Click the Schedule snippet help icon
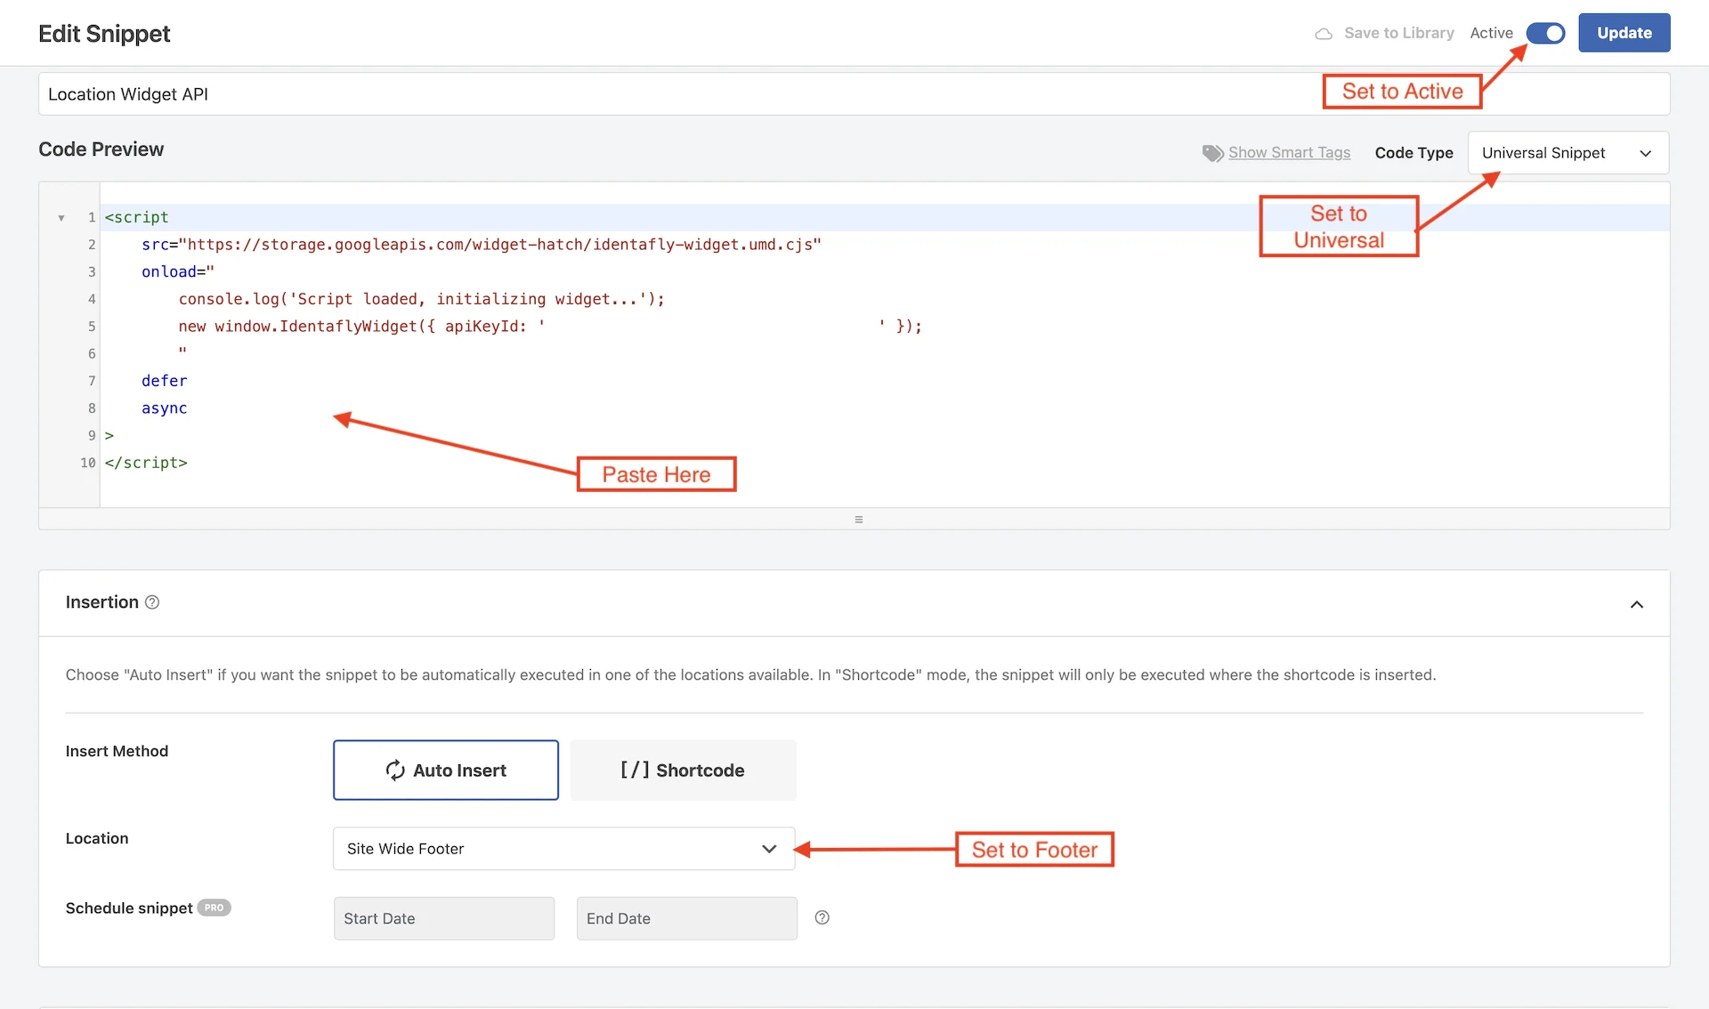The height and width of the screenshot is (1009, 1709). pos(822,917)
